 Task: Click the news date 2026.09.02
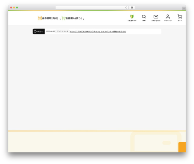tap(50, 31)
